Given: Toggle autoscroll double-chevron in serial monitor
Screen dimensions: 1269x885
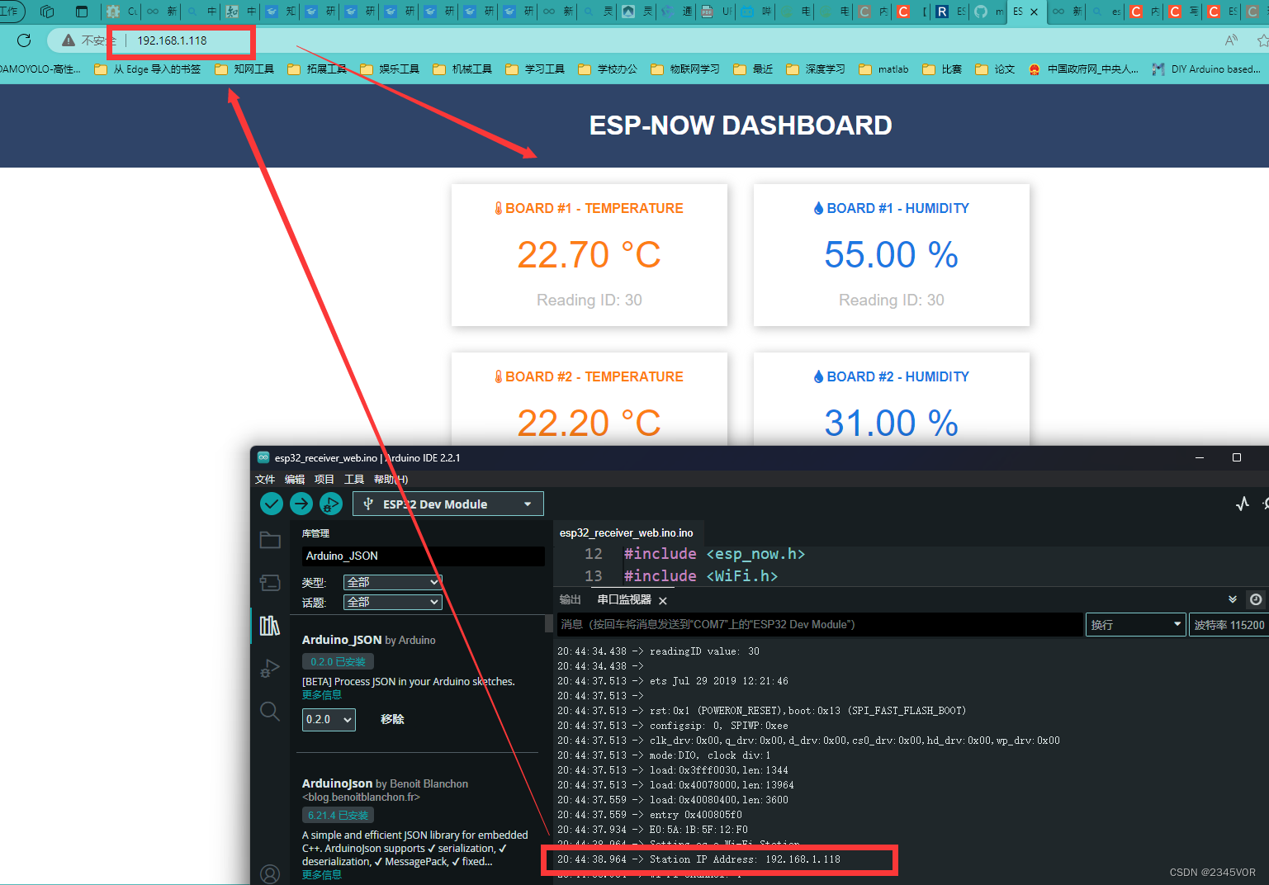Looking at the screenshot, I should (x=1233, y=599).
